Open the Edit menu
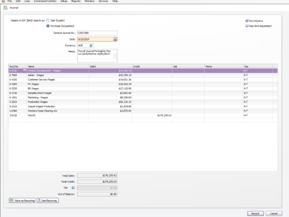This screenshot has height=217, width=289. (18, 1)
